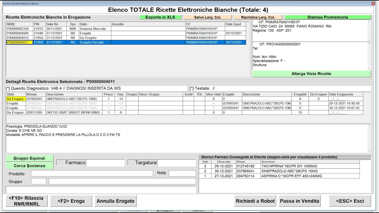This screenshot has width=379, height=213.
Task: Select ASPIRINA C*10CPR EFF history row
Action: [279, 176]
